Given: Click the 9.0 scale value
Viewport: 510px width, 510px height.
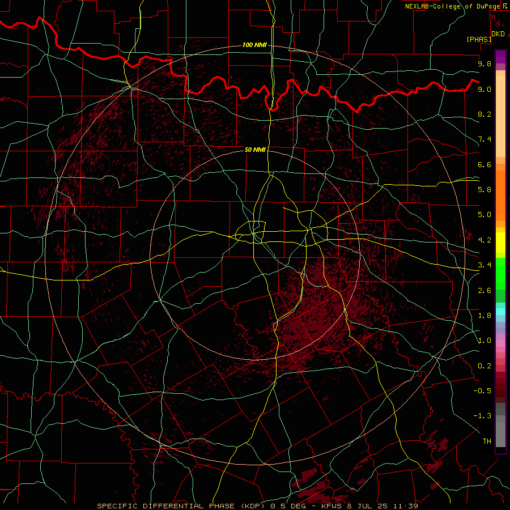Looking at the screenshot, I should click(484, 89).
